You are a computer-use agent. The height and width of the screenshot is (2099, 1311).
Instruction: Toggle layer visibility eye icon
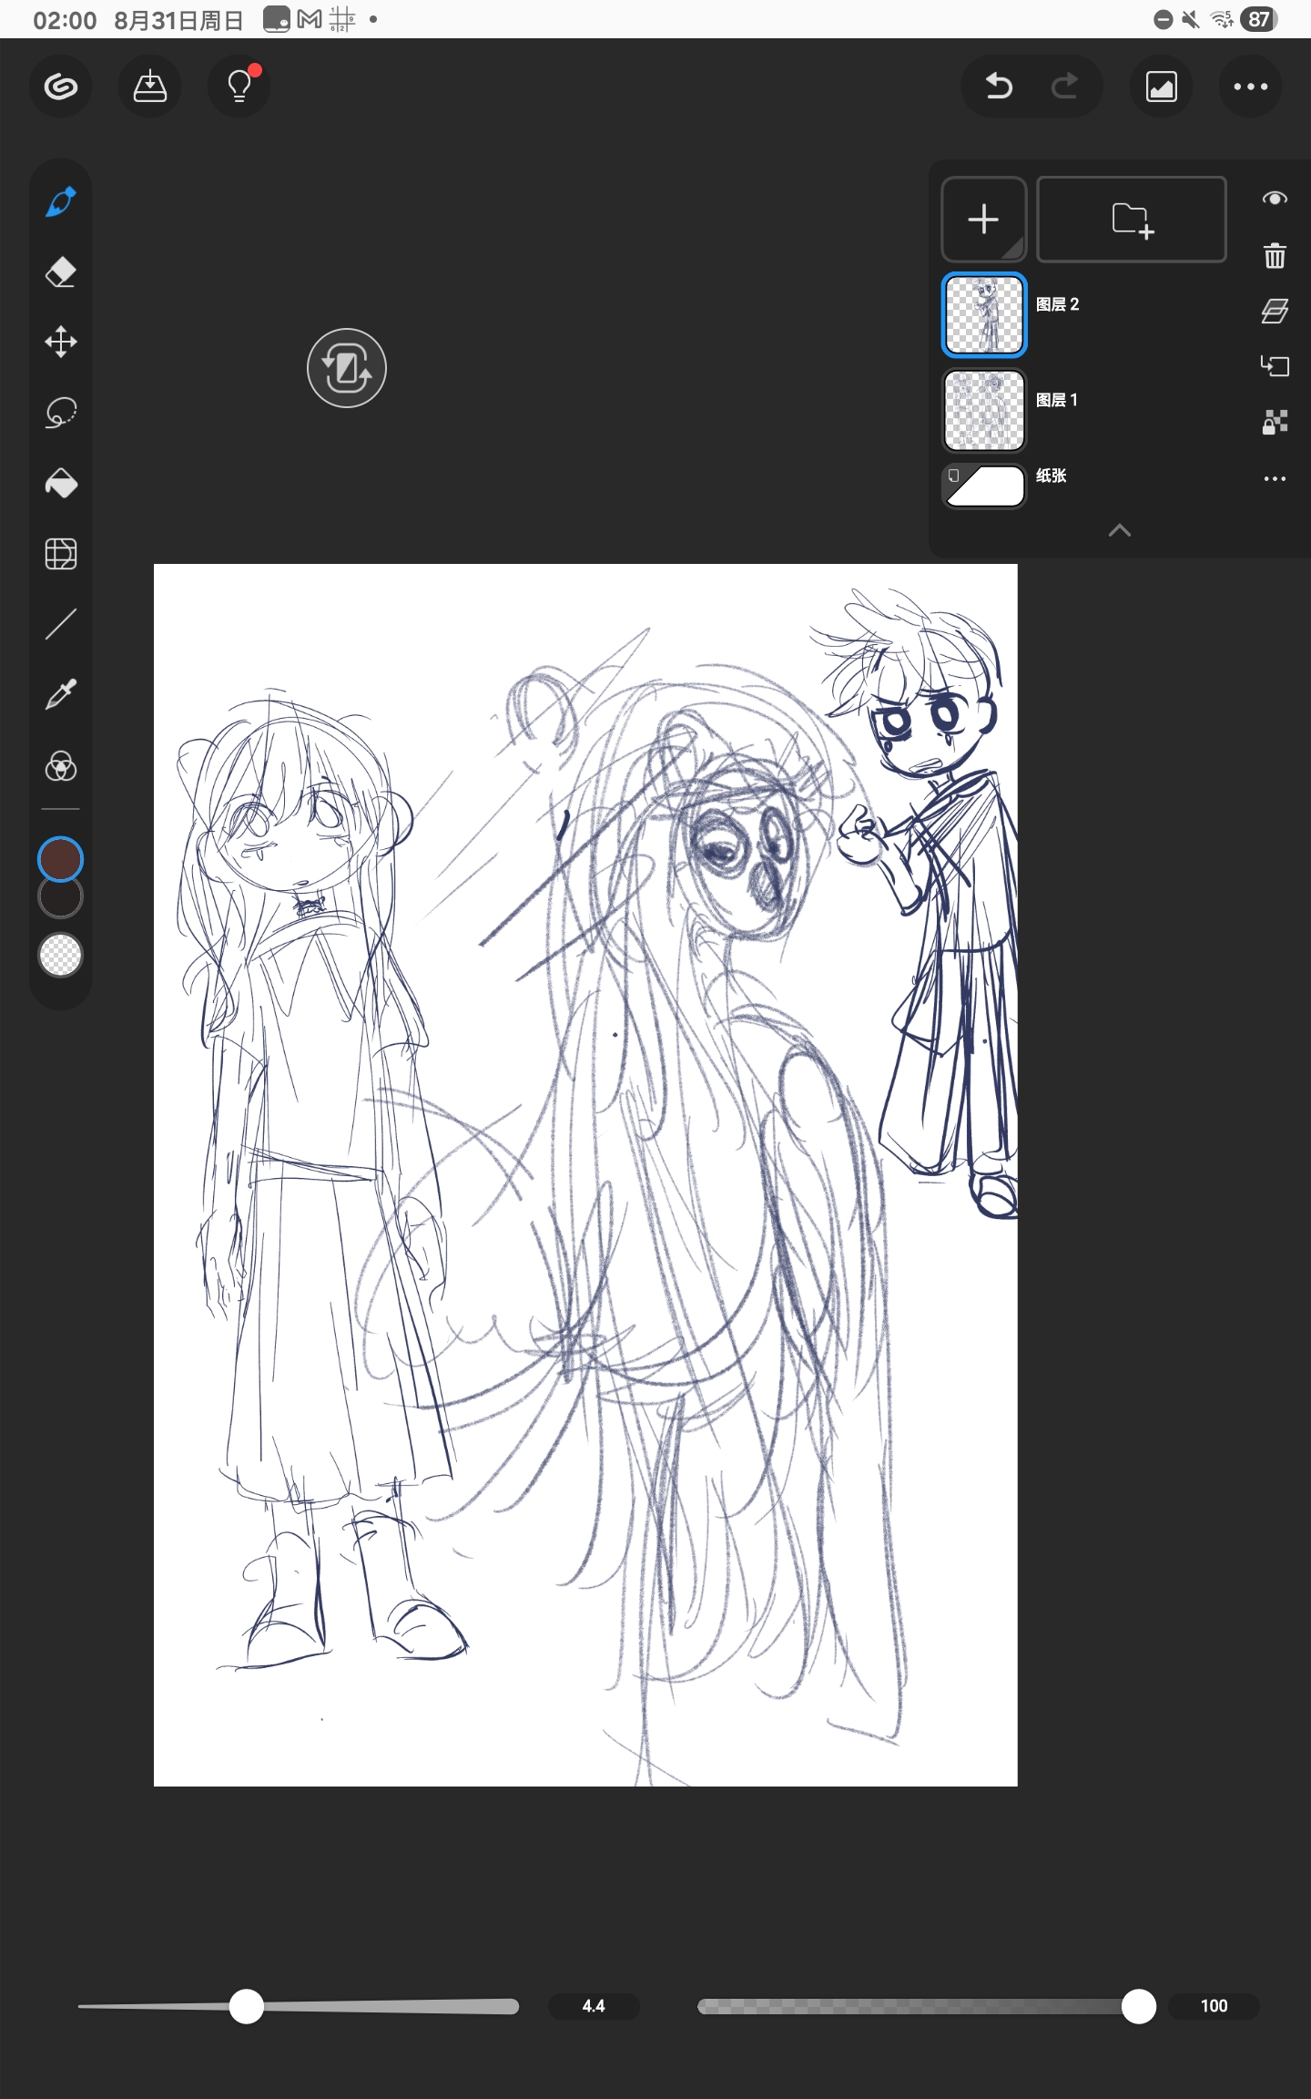coord(1275,199)
